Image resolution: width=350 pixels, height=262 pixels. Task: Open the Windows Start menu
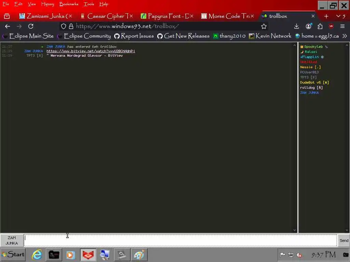point(13,254)
